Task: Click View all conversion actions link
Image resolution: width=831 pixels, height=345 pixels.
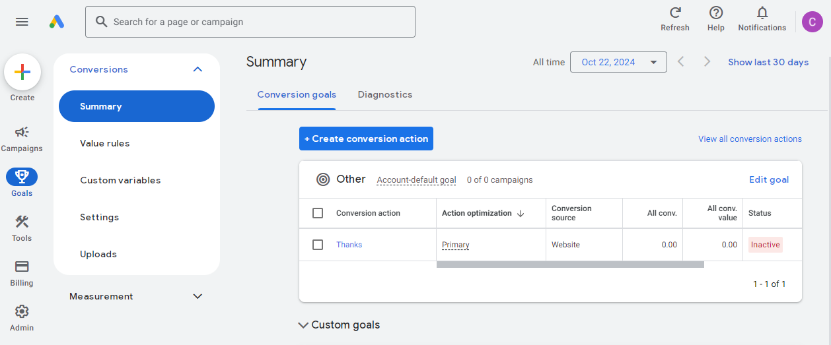Action: tap(750, 139)
